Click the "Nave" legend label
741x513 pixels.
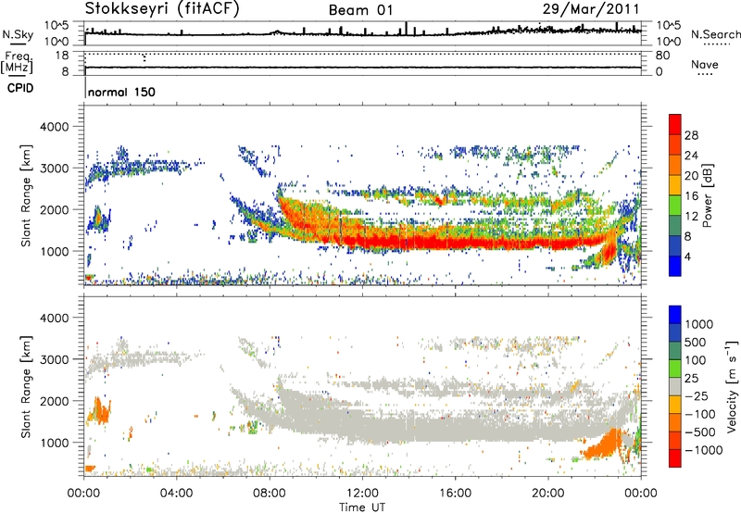(704, 64)
